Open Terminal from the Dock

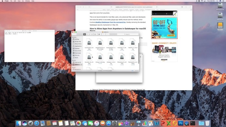[193, 123]
